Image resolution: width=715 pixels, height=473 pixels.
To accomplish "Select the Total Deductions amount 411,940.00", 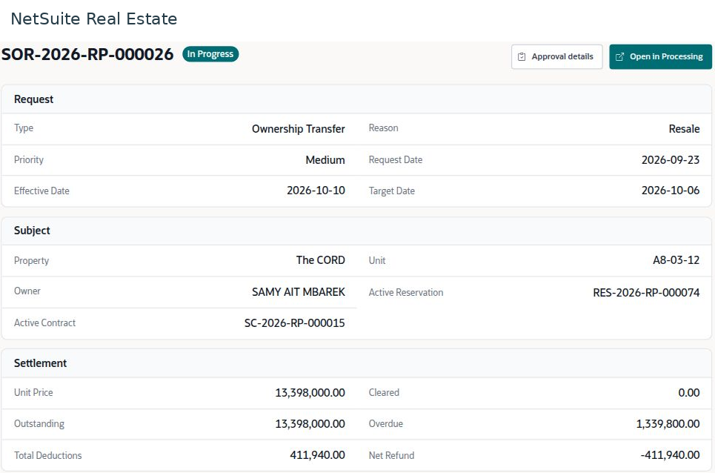I will pos(317,455).
